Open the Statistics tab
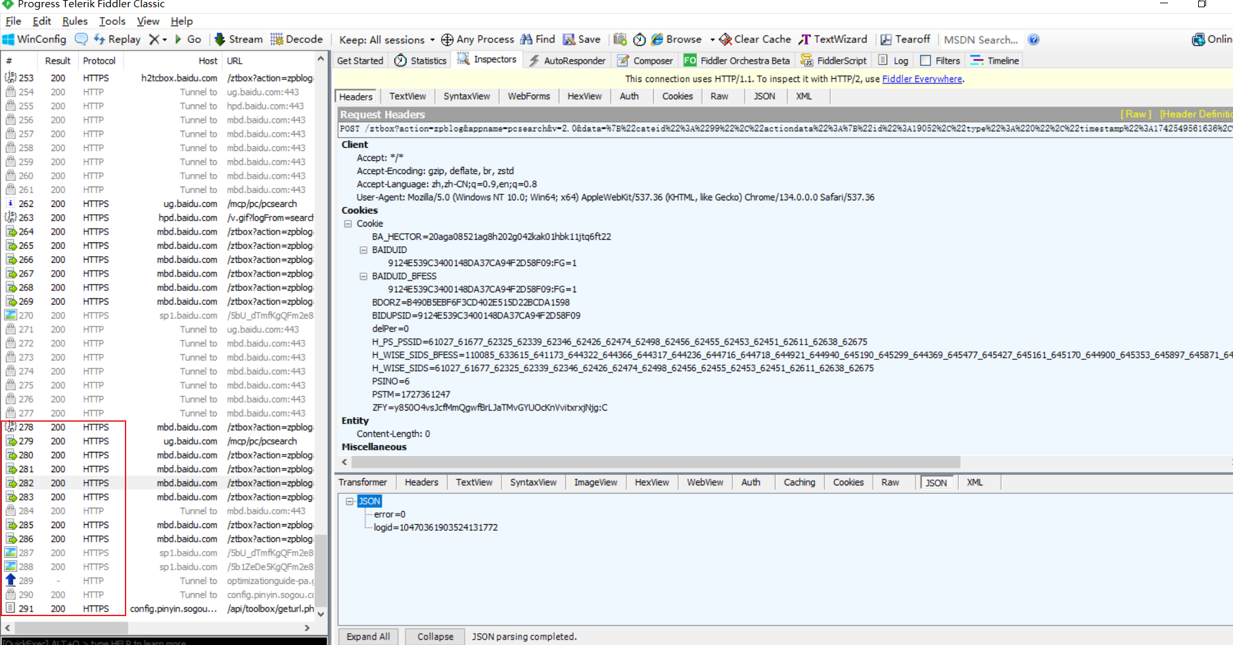 [420, 60]
